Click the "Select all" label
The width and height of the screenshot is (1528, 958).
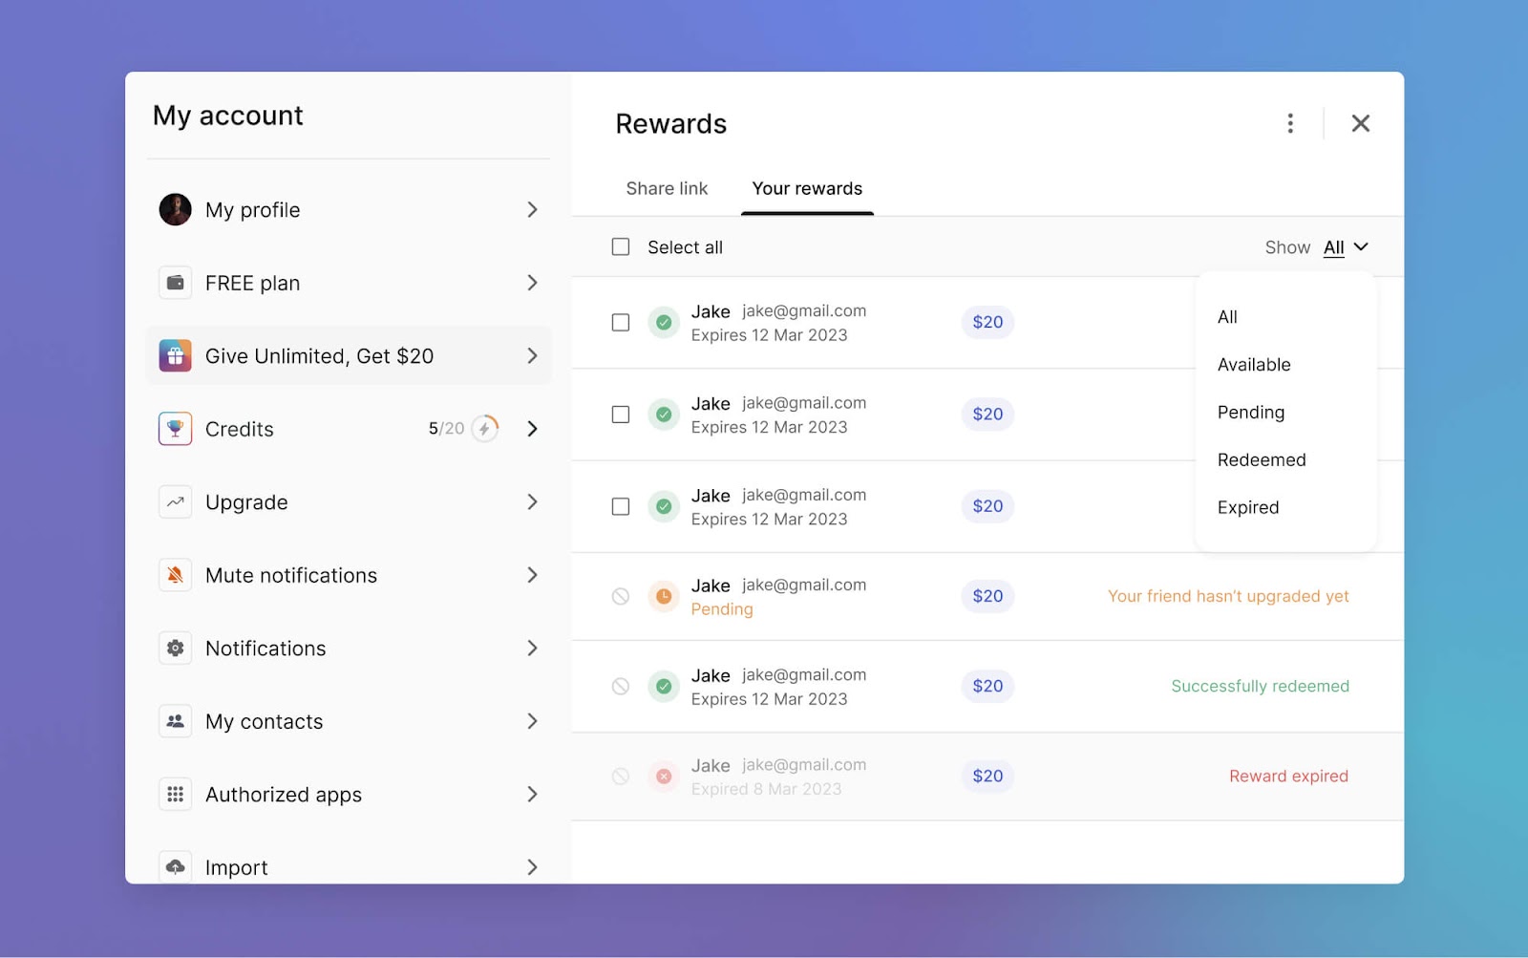click(x=685, y=247)
